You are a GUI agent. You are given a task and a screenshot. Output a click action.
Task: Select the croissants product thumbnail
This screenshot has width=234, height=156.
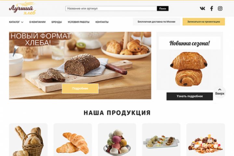tap(73, 140)
